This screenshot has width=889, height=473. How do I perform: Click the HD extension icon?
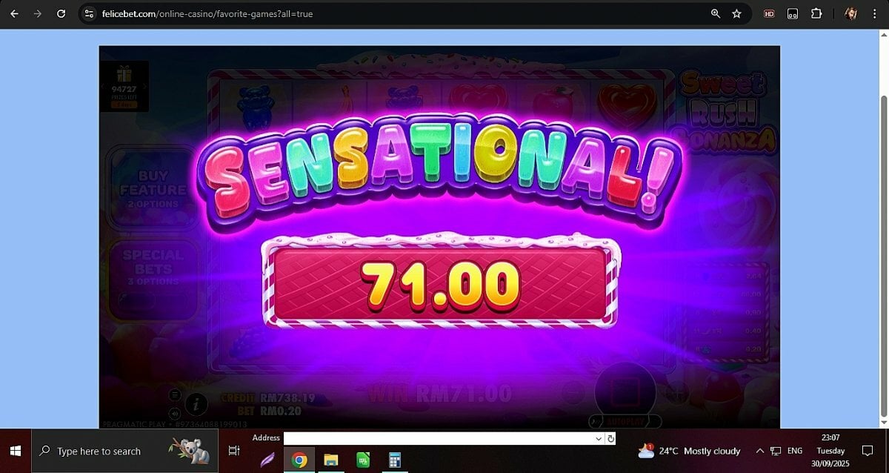[769, 13]
